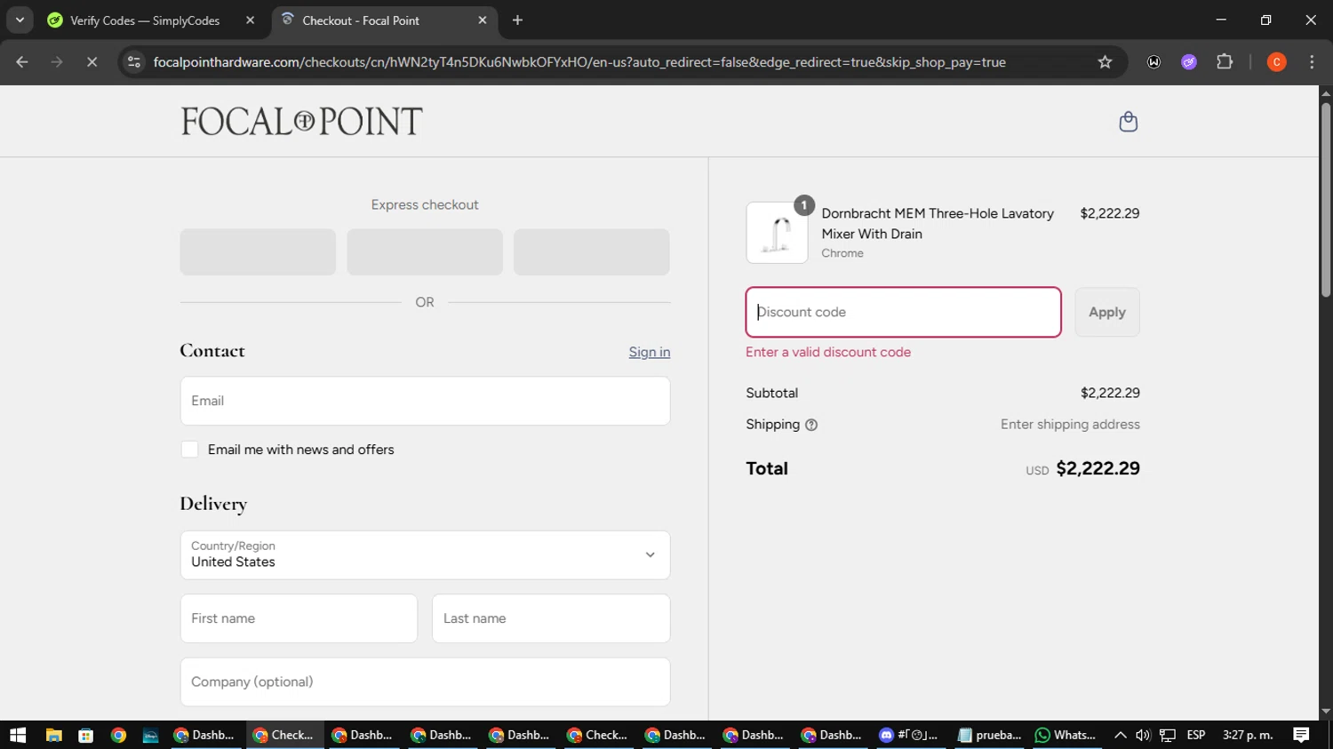Click the forward navigation arrow
This screenshot has height=749, width=1333.
[x=57, y=62]
